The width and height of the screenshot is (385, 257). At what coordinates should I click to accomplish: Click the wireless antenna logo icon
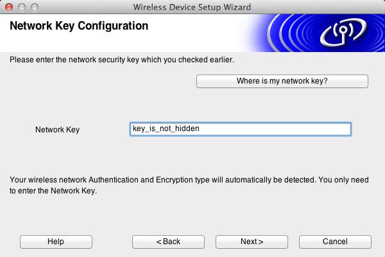click(x=343, y=33)
